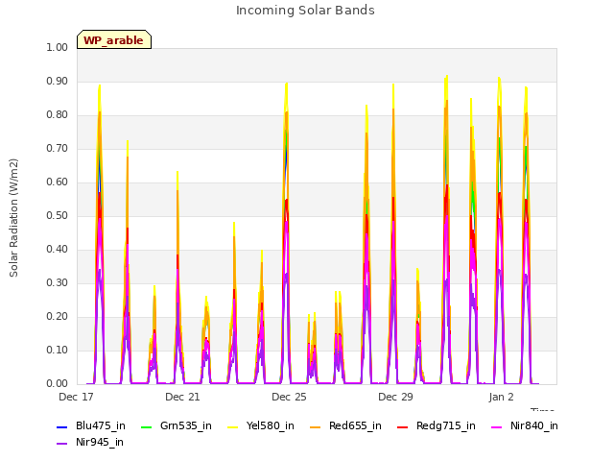
Task: Click the red Redg715_in legend swatch
Action: 403,427
